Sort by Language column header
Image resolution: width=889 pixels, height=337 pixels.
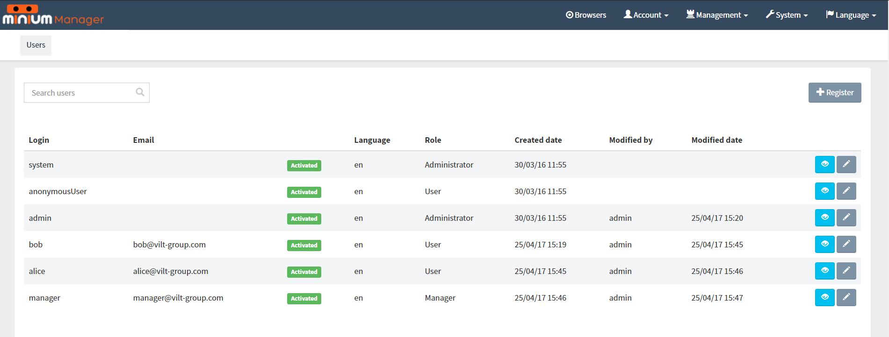point(372,140)
